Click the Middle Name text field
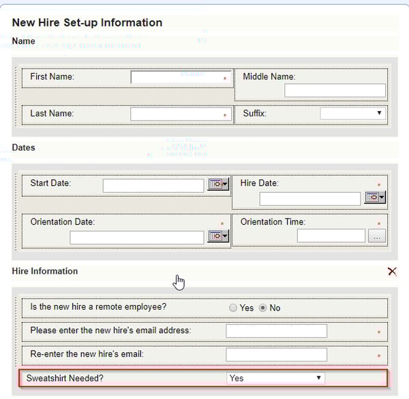Viewport: 409px width, 399px height. click(x=335, y=91)
